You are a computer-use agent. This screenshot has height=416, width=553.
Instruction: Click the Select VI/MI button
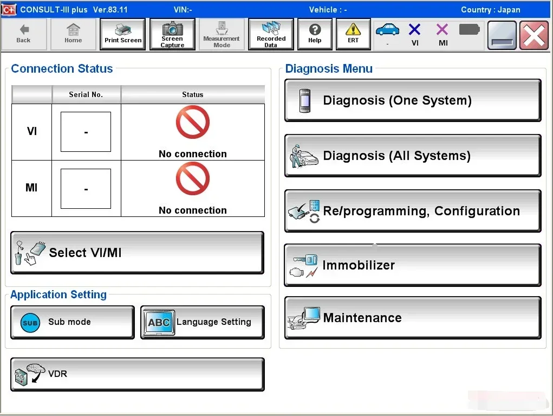coord(137,253)
